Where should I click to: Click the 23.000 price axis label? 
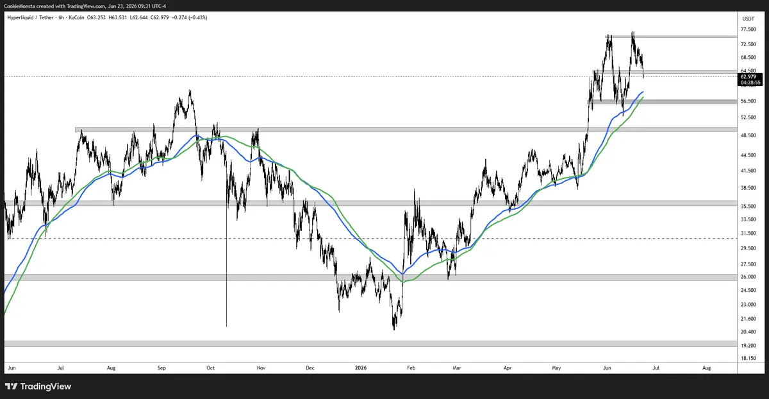pos(748,304)
